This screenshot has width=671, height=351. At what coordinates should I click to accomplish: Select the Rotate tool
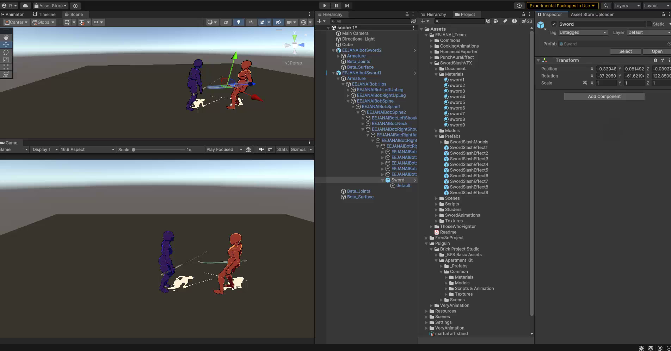pos(6,52)
